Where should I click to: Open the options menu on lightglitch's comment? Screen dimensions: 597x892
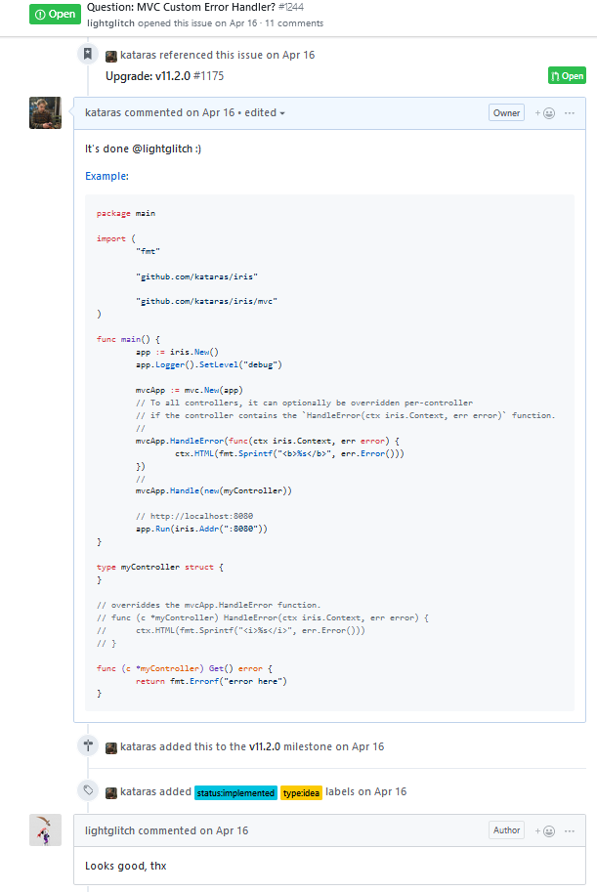571,830
